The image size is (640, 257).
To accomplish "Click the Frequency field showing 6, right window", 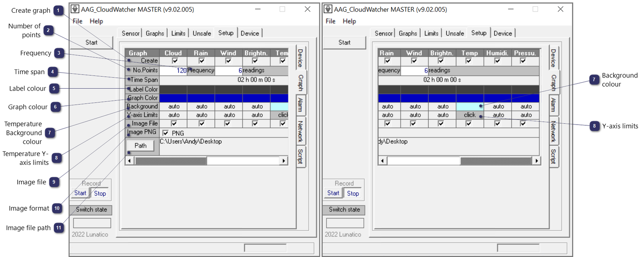I will pos(415,71).
